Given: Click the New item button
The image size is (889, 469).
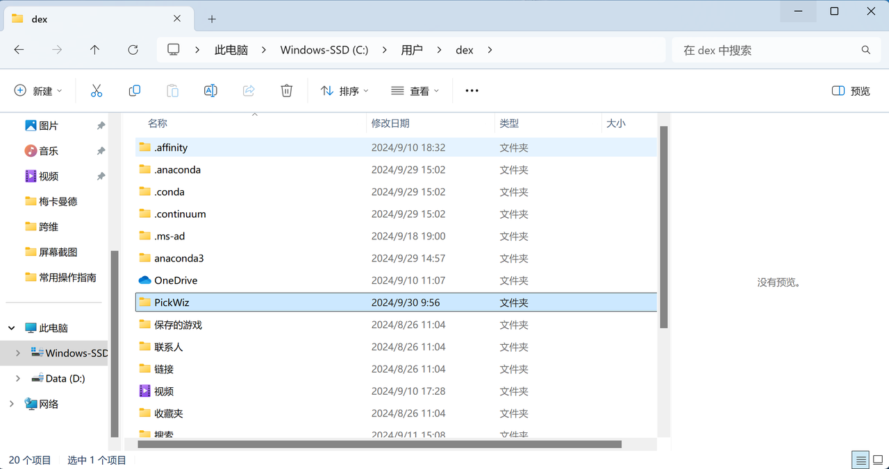Looking at the screenshot, I should point(38,91).
